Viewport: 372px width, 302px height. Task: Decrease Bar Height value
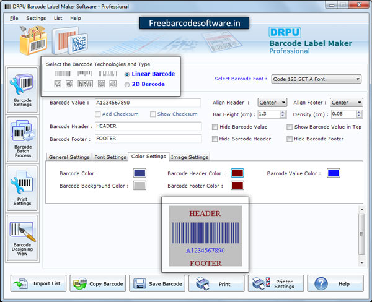[283, 116]
